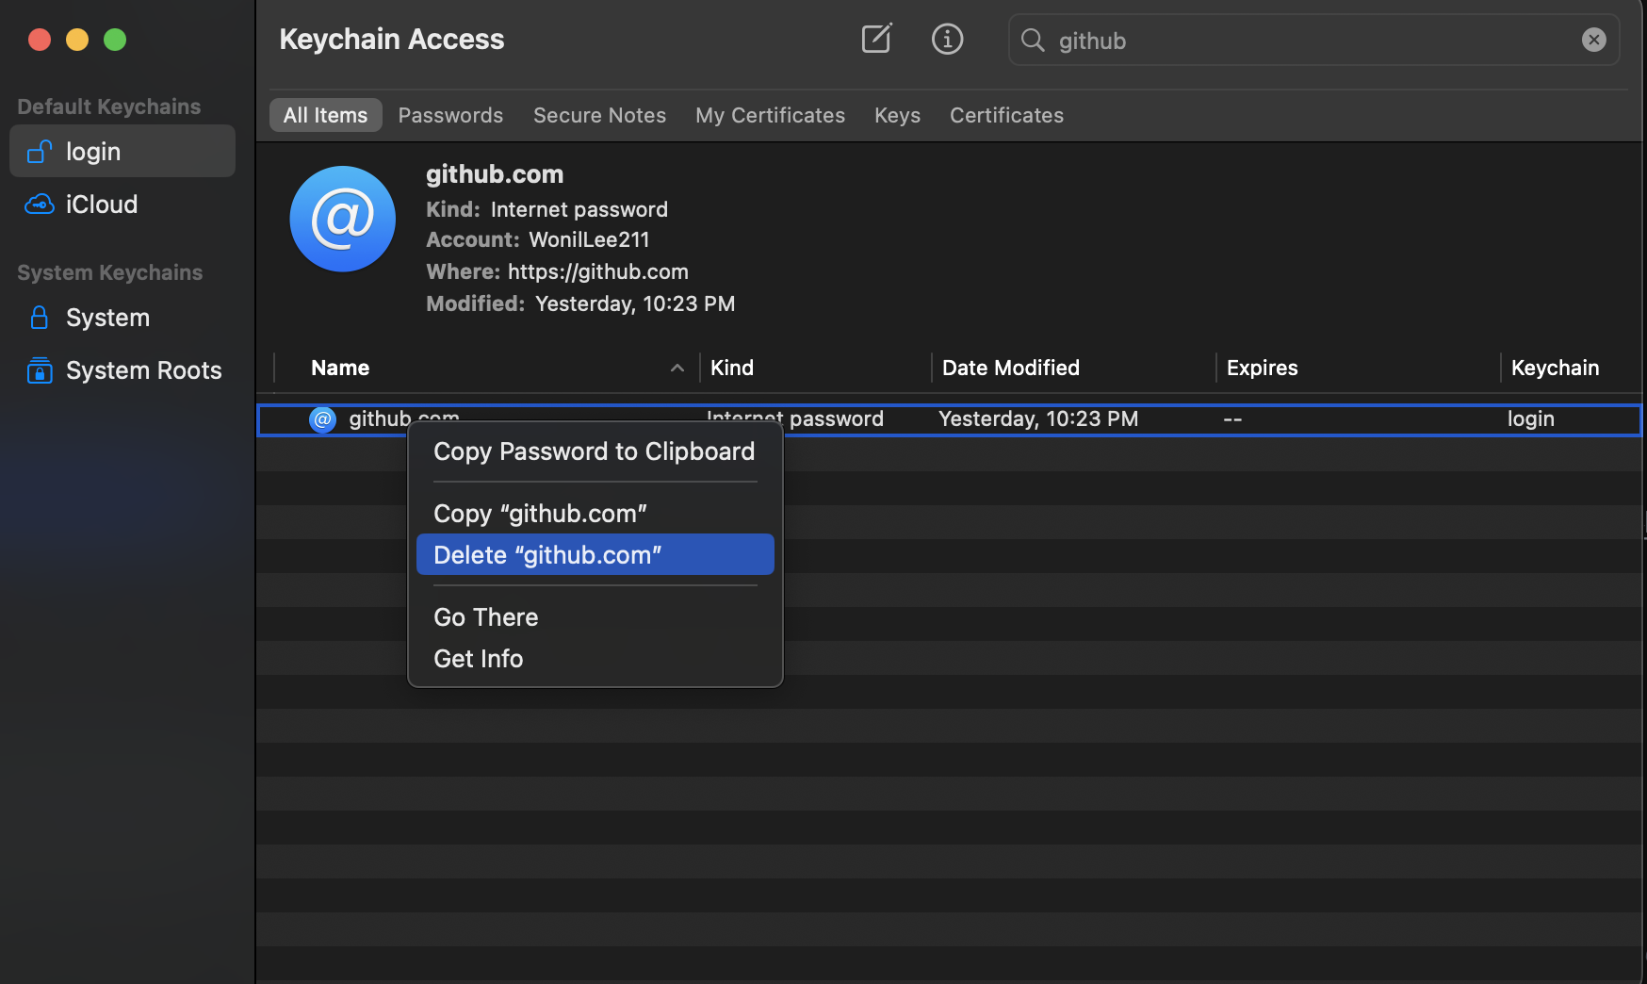
Task: Click the large blue @ item icon
Action: tap(342, 219)
